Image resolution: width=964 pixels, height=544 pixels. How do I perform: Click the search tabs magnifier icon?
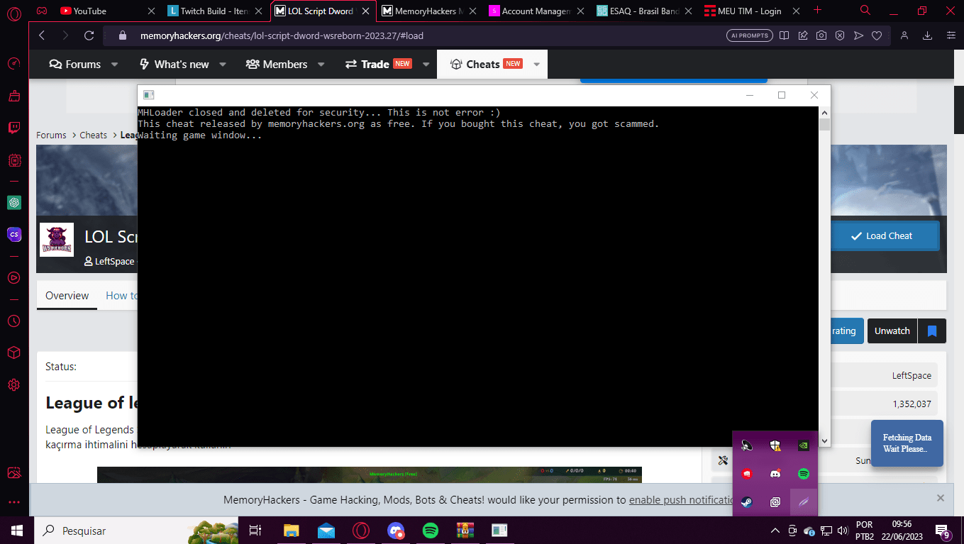(x=865, y=10)
